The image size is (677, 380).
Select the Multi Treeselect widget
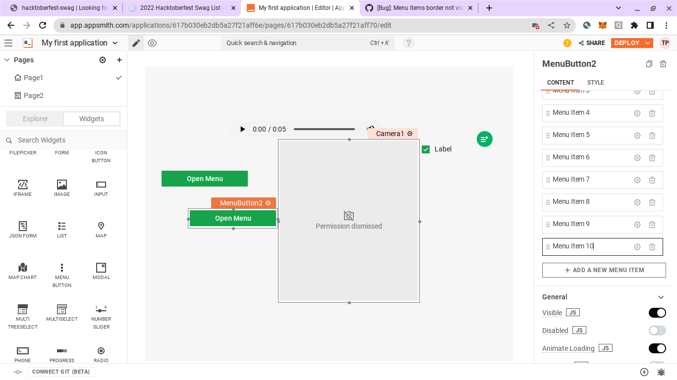click(22, 317)
